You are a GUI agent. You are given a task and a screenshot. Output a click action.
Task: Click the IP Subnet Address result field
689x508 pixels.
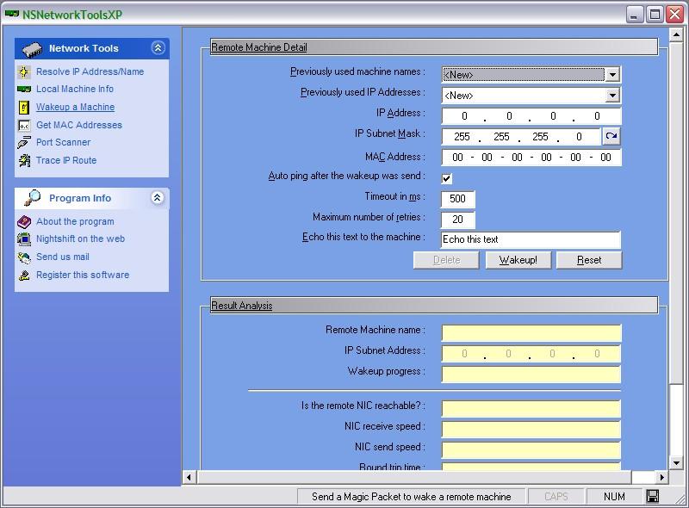(x=531, y=353)
